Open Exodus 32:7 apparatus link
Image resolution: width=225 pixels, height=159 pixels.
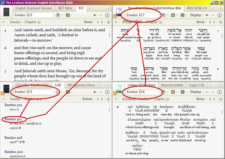point(13,119)
